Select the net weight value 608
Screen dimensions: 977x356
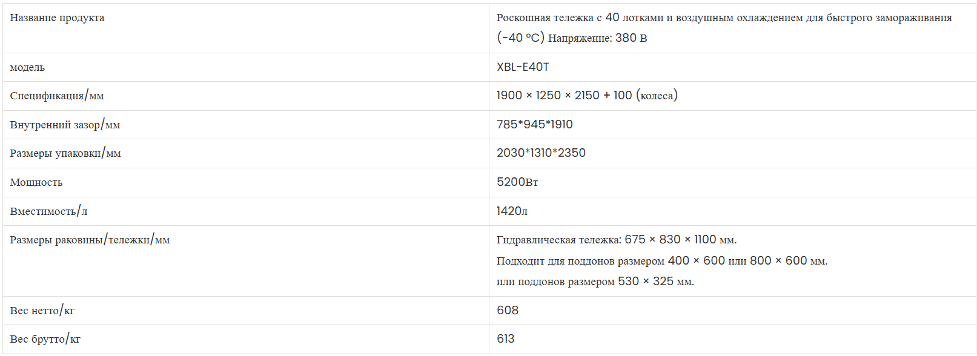click(508, 311)
